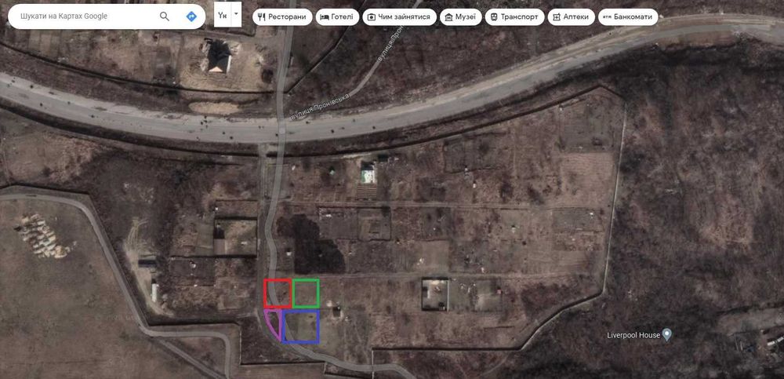Click the fork-and-knife Ресторани icon

click(x=262, y=17)
